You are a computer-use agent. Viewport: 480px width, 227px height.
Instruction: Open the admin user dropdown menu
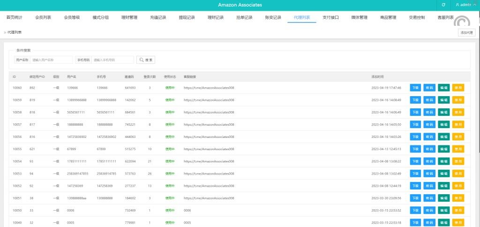465,5
